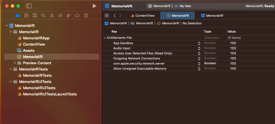Viewport: 275px width, 124px height.
Task: Go forward with the right chevron
Action: click(x=120, y=15)
